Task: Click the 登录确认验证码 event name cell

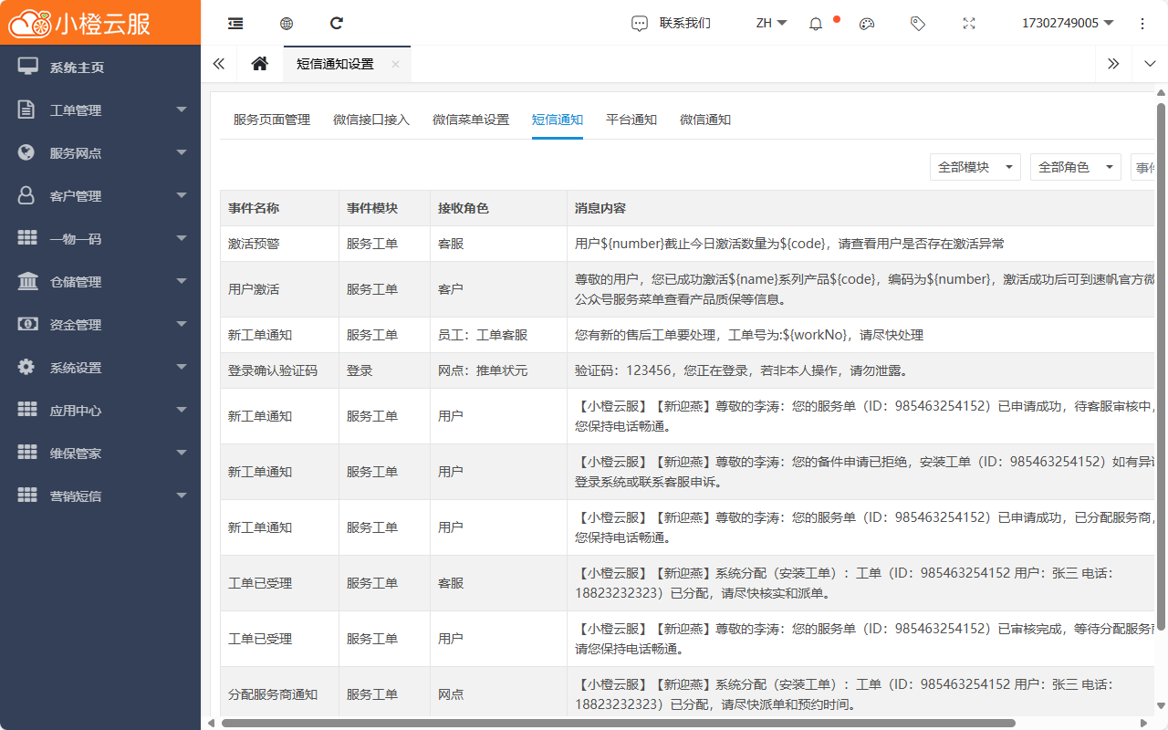Action: tap(279, 370)
